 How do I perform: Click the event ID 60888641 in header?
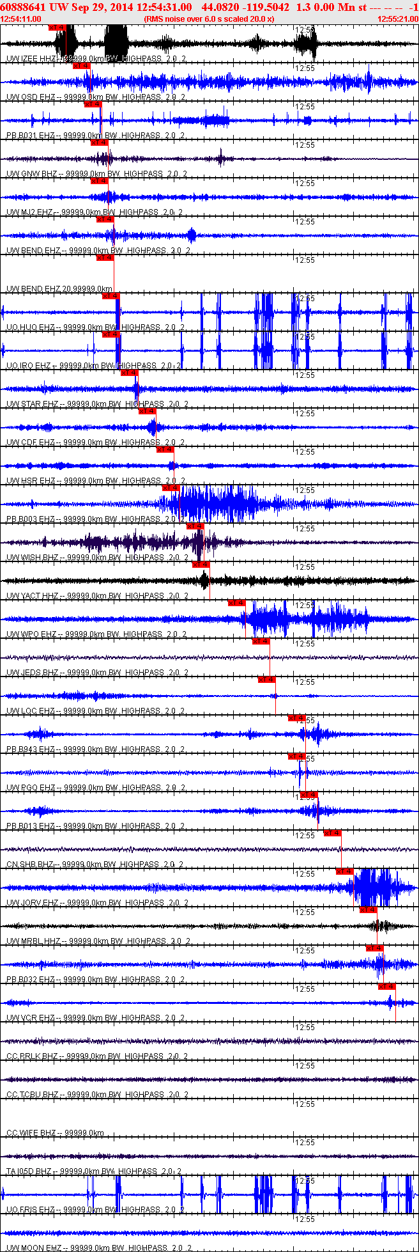[x=24, y=7]
